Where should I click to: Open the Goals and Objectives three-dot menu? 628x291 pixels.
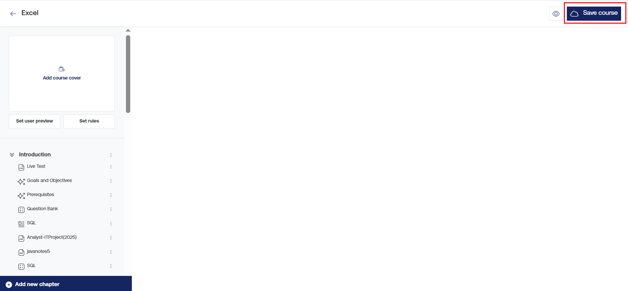pos(111,181)
